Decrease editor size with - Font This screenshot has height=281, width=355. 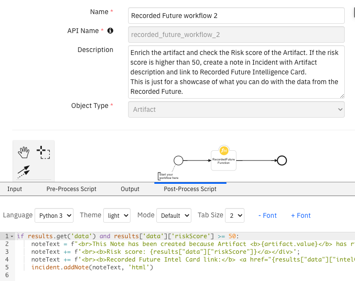click(x=267, y=215)
